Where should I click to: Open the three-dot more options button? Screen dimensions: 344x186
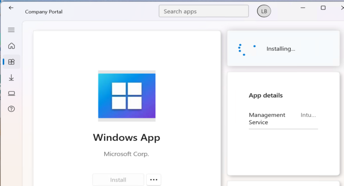[154, 180]
